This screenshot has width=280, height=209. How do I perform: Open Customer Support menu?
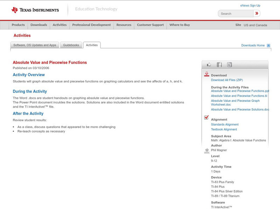pos(150,25)
